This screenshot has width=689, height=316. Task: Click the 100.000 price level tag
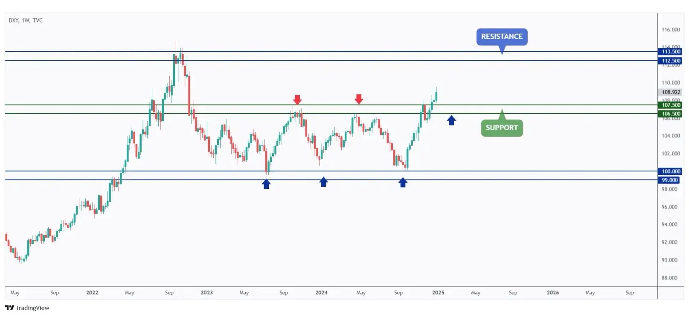tap(671, 171)
